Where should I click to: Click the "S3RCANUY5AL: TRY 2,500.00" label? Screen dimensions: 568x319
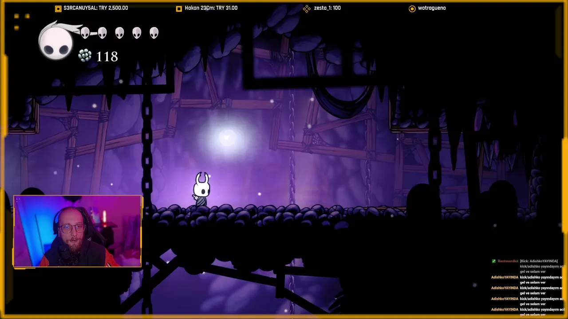click(96, 8)
